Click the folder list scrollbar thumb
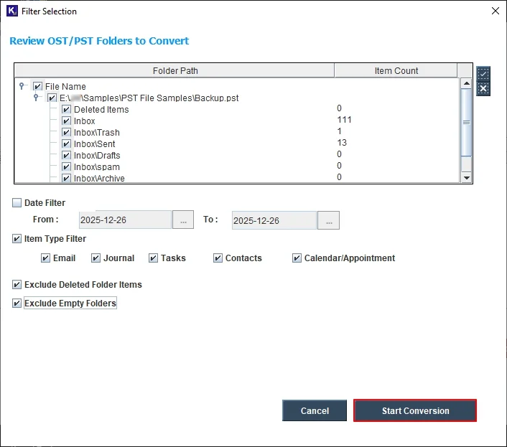507x447 pixels. click(x=466, y=123)
